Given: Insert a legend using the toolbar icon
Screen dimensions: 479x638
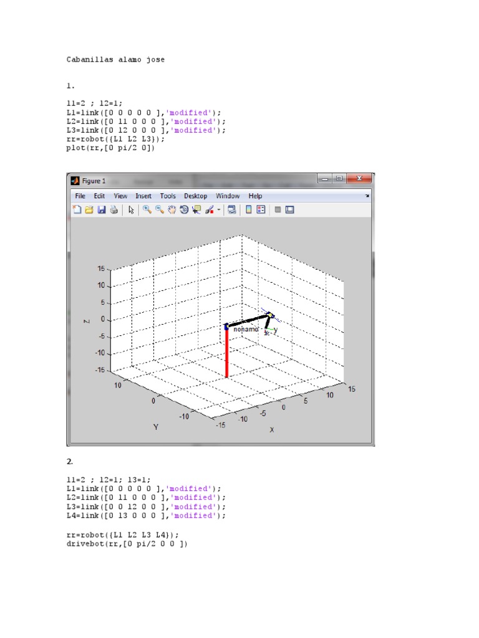Looking at the screenshot, I should [261, 209].
